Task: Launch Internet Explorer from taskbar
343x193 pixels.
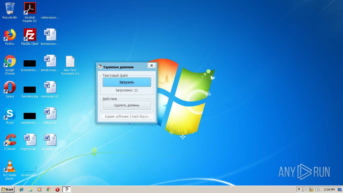Action: tap(21, 190)
